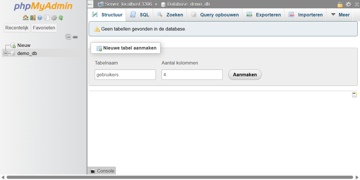
Task: Click the log out door icon
Action: (33, 18)
